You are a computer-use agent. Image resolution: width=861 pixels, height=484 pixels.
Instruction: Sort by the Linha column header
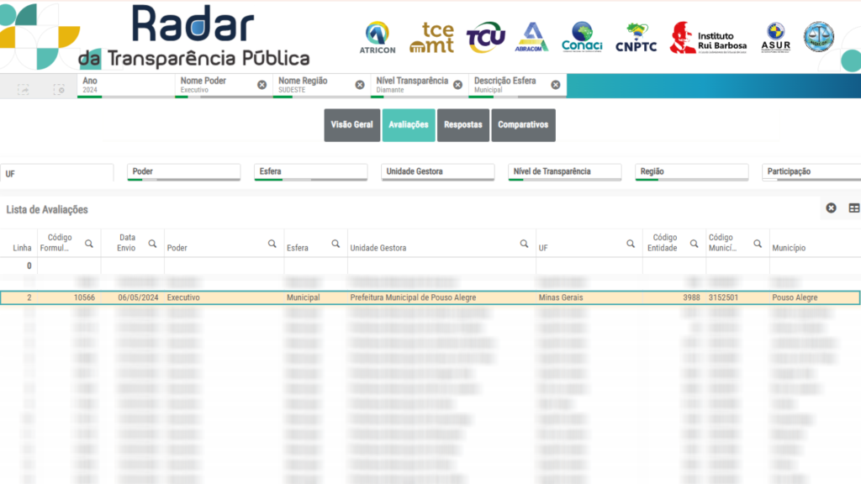[x=22, y=248]
